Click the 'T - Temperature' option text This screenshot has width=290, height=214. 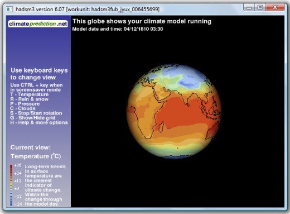[x=30, y=94]
